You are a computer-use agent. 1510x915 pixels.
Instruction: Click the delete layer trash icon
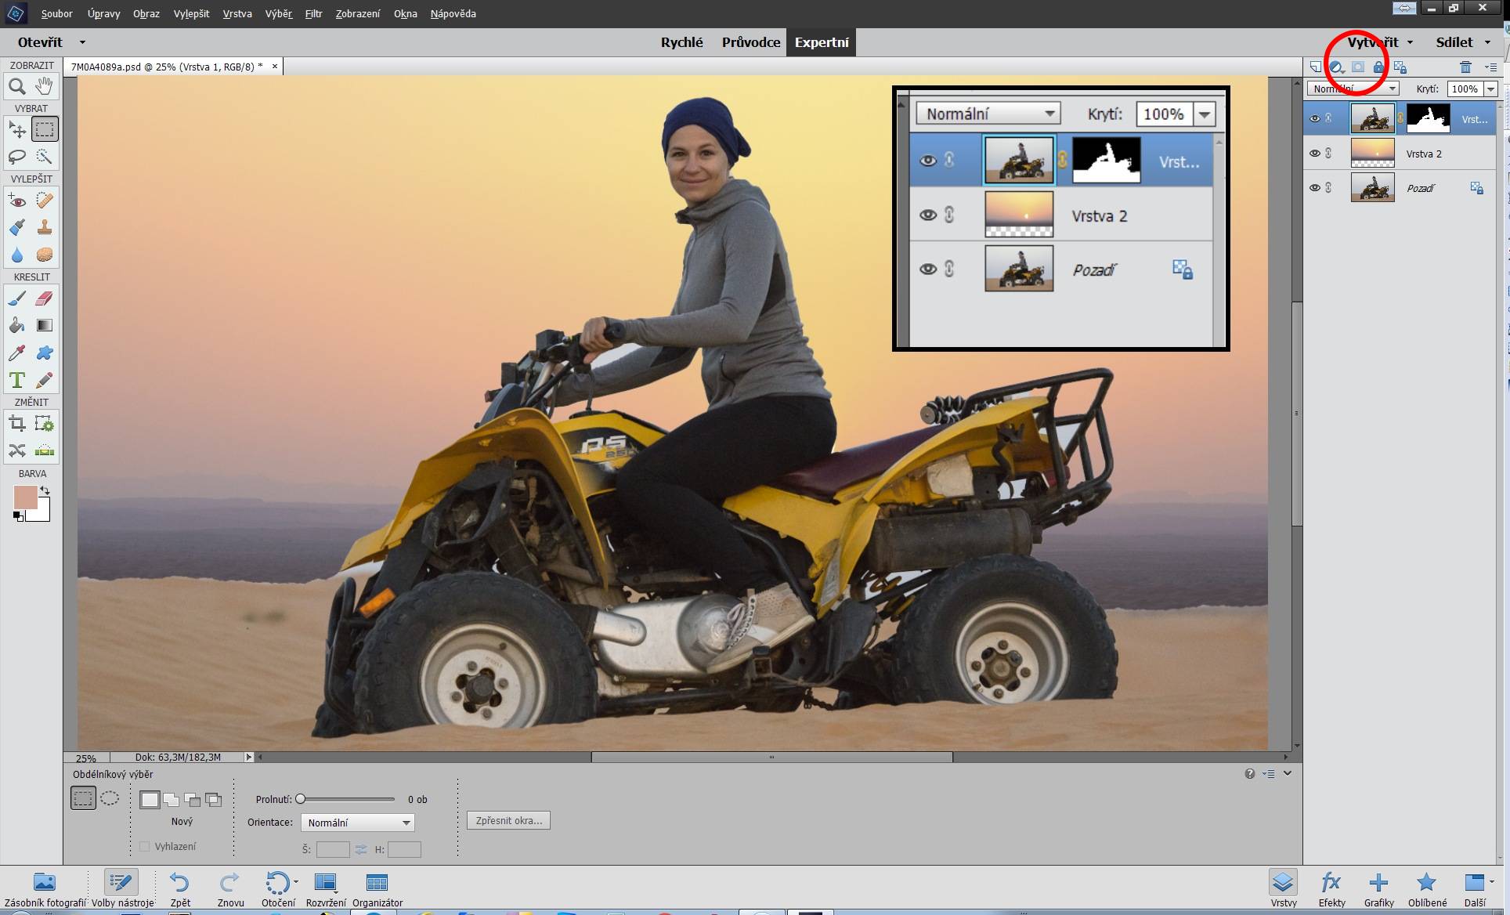(1465, 67)
